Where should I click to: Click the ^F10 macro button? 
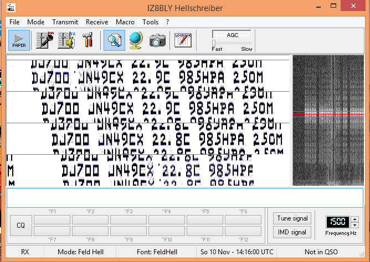coord(167,231)
